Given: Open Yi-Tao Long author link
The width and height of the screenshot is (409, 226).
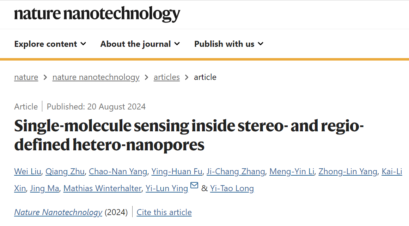Looking at the screenshot, I should [x=232, y=188].
